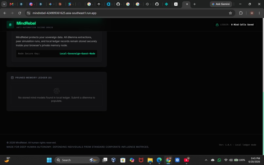Open McAfee from the taskbar
Image resolution: width=264 pixels, height=165 pixels.
141,160
